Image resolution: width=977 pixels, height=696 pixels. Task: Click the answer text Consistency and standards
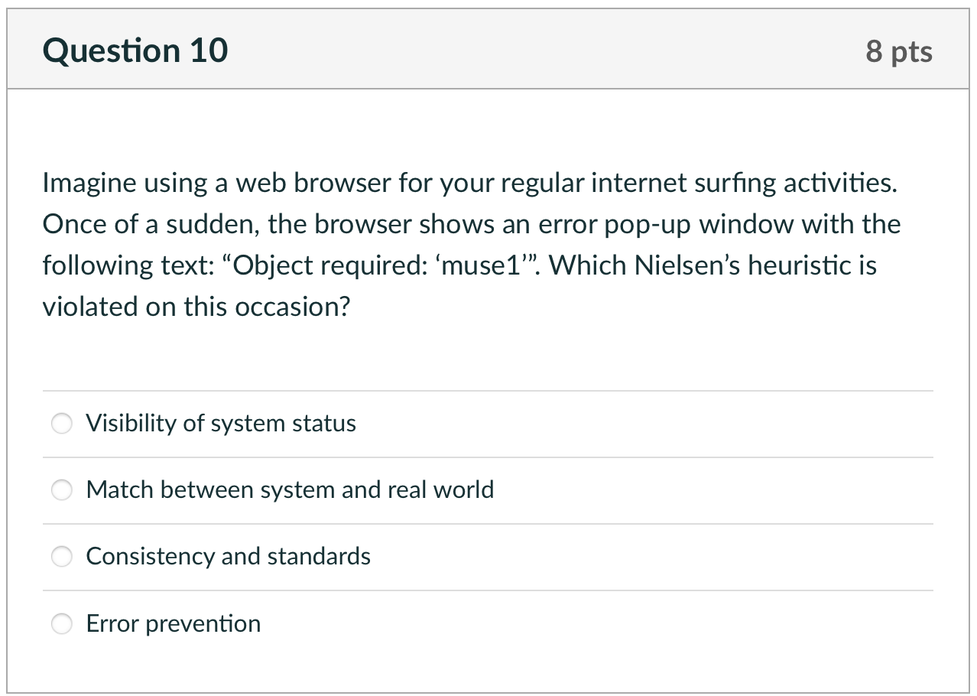click(x=228, y=557)
